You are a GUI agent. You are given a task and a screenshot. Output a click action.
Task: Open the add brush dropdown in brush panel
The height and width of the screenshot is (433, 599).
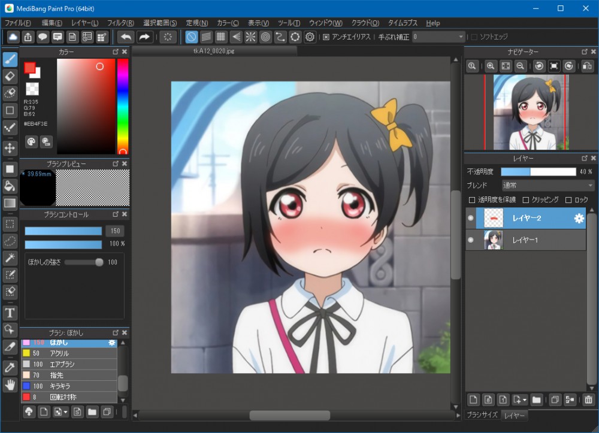click(x=65, y=413)
